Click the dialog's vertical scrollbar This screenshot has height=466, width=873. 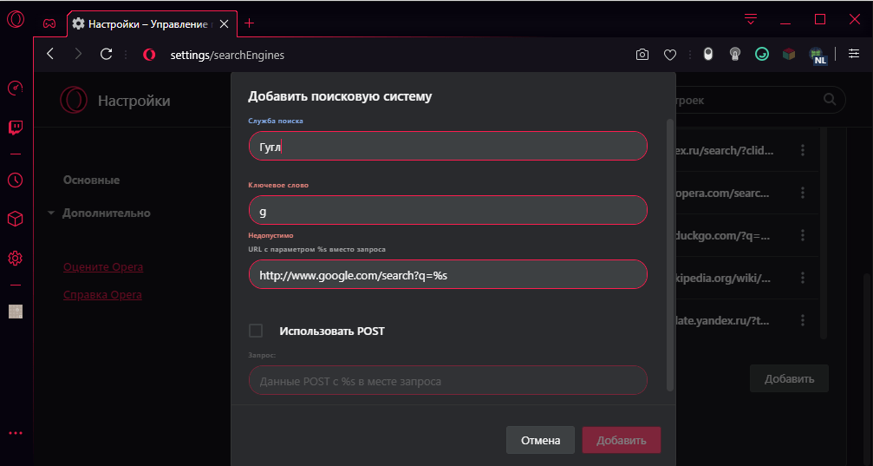click(668, 252)
